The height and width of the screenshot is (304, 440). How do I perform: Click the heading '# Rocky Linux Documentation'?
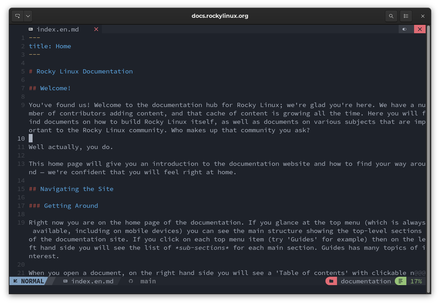(x=81, y=71)
